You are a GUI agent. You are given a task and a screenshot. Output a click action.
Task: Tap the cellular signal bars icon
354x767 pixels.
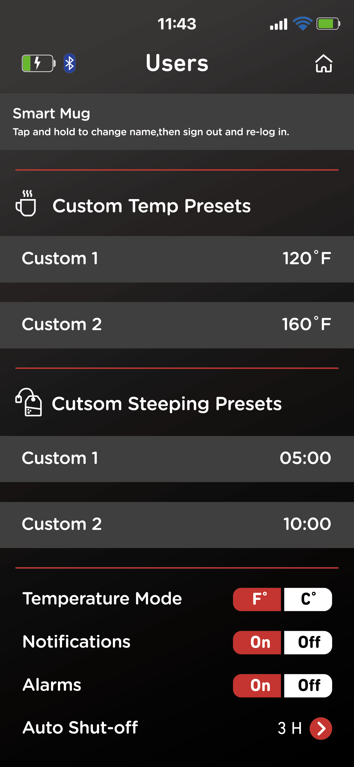click(278, 24)
